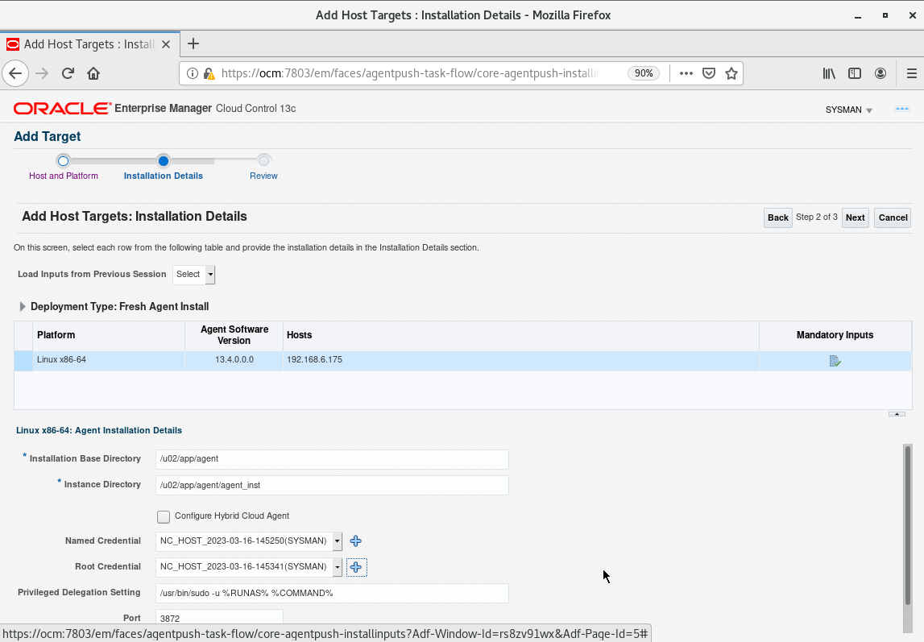Go to Host and Platform step
The height and width of the screenshot is (642, 924).
(64, 176)
